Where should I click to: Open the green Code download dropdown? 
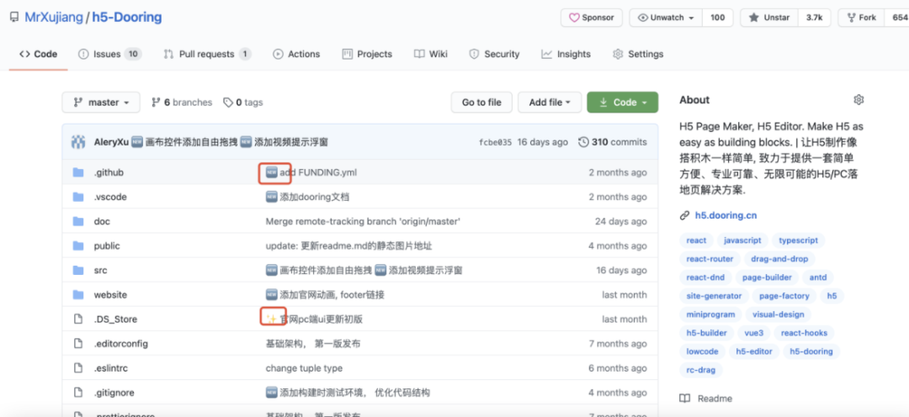click(623, 102)
